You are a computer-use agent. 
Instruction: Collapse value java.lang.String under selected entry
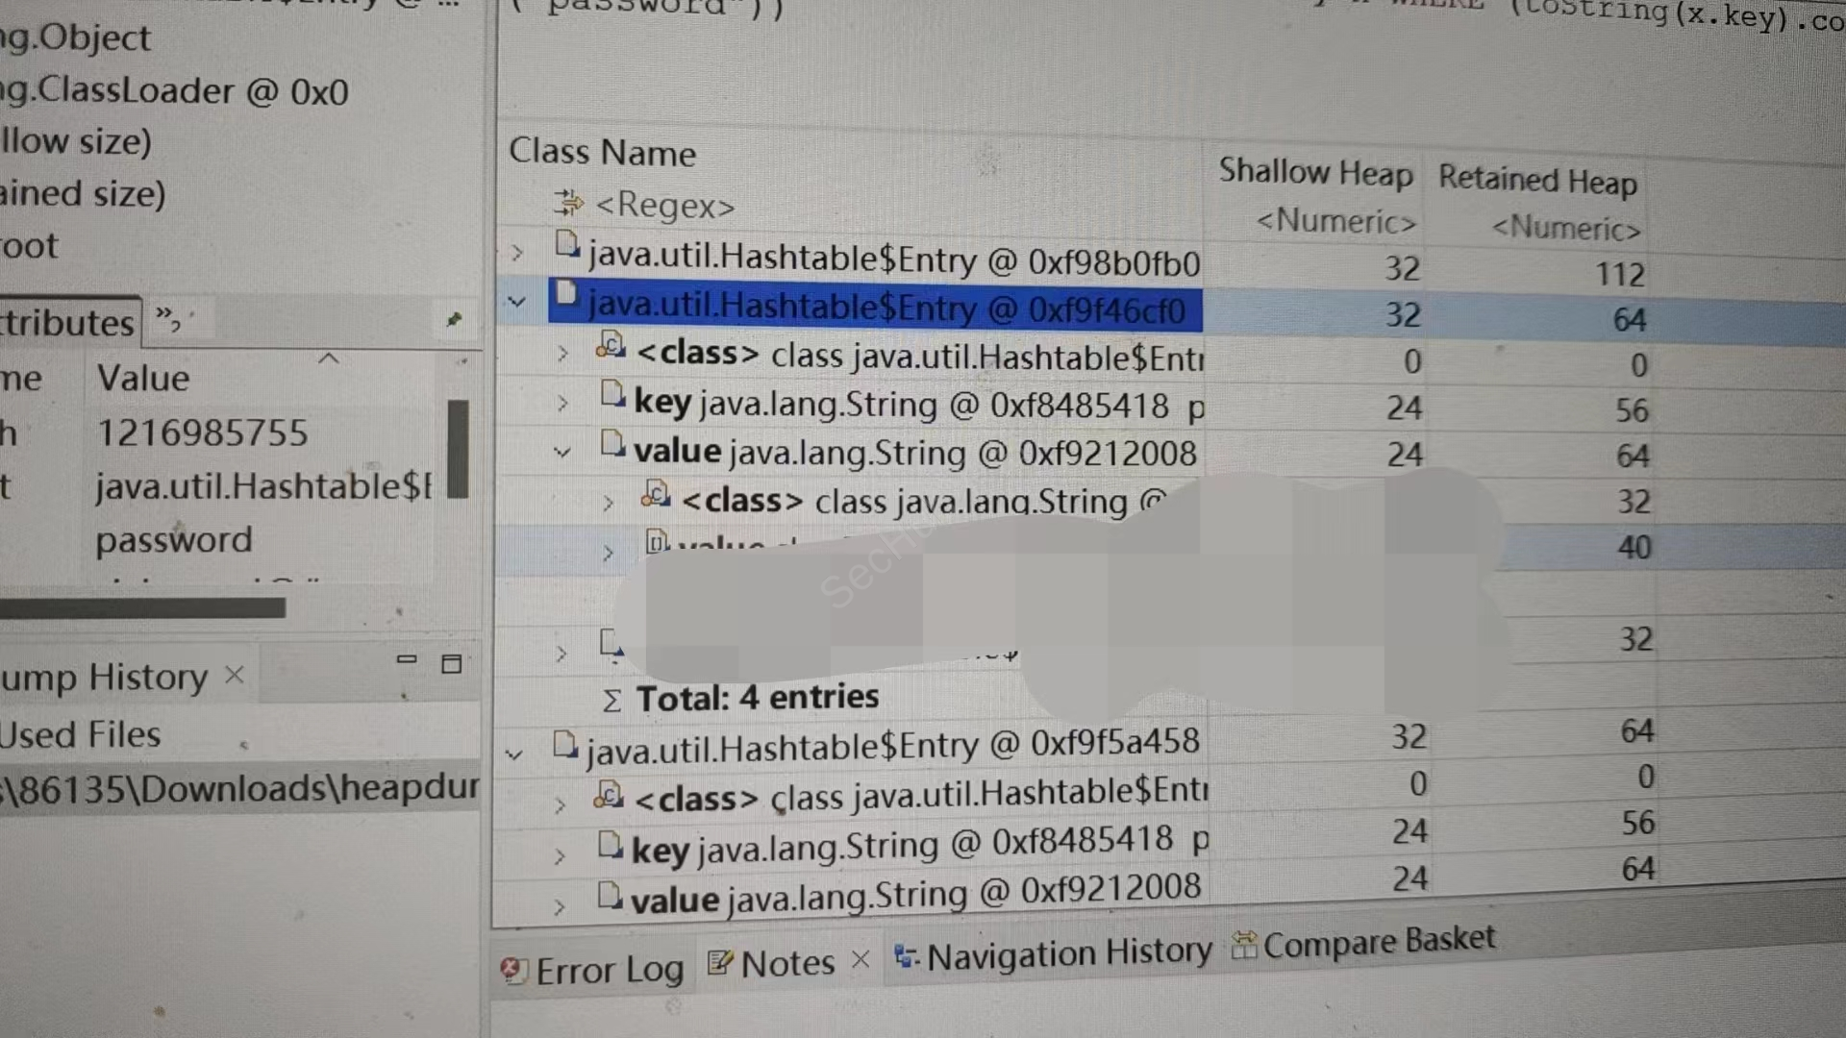[x=562, y=452]
